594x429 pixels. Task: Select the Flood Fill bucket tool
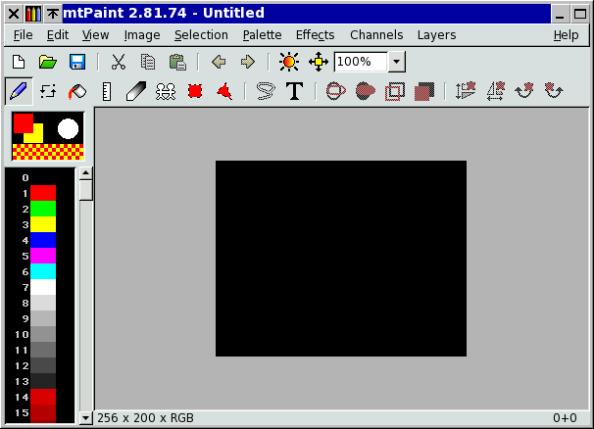pyautogui.click(x=77, y=91)
